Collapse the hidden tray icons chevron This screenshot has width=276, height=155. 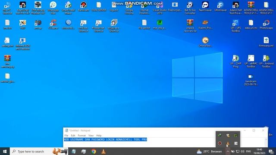tap(228, 151)
